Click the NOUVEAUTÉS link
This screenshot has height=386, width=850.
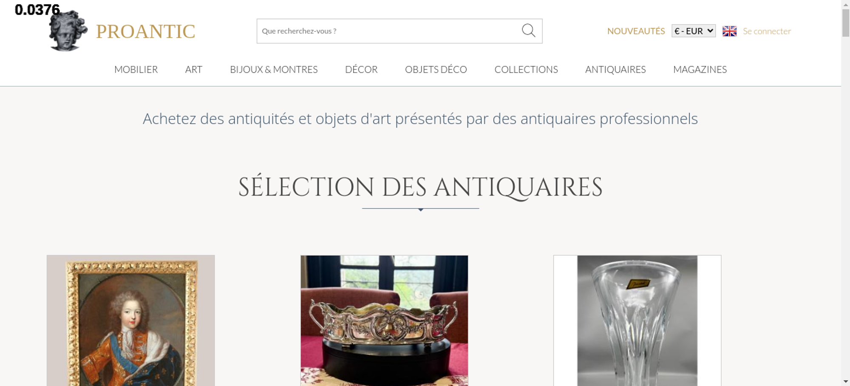tap(636, 31)
